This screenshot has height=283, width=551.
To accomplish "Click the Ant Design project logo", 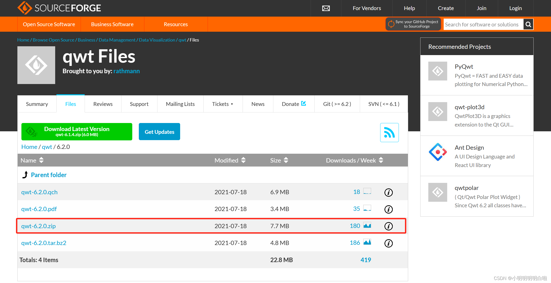I will pos(438,152).
